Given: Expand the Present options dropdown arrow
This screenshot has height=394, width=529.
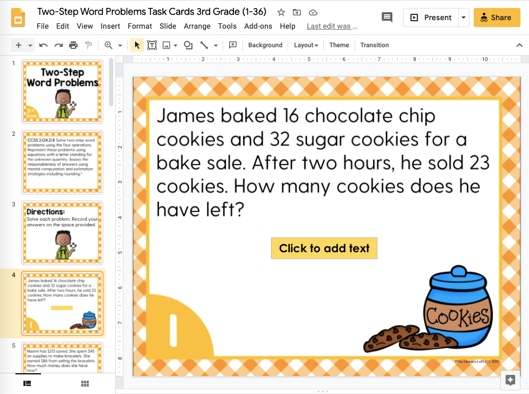Looking at the screenshot, I should click(464, 18).
